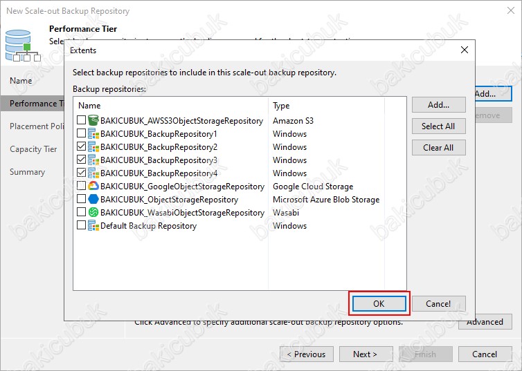Select BAKICUBUK_BackupRepository2 name text
This screenshot has height=371, width=522.
(159, 146)
